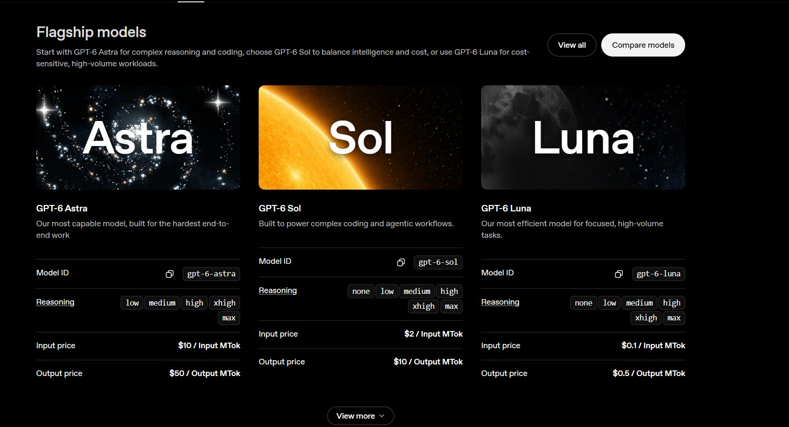Open the Reasoning link under GPT-6 Luna

tap(500, 302)
